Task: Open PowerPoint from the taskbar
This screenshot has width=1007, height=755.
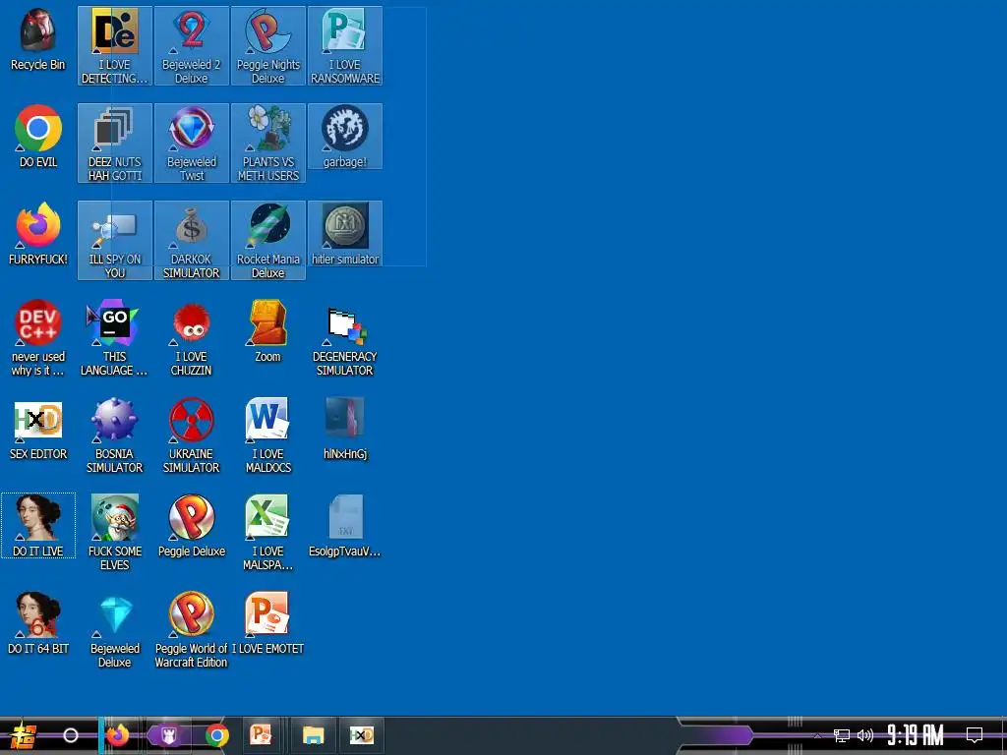Action: (262, 734)
